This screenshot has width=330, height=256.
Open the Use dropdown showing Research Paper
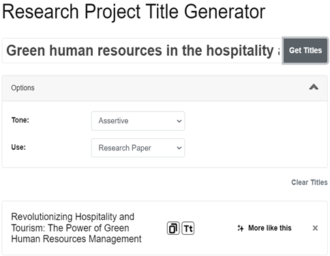tap(138, 148)
